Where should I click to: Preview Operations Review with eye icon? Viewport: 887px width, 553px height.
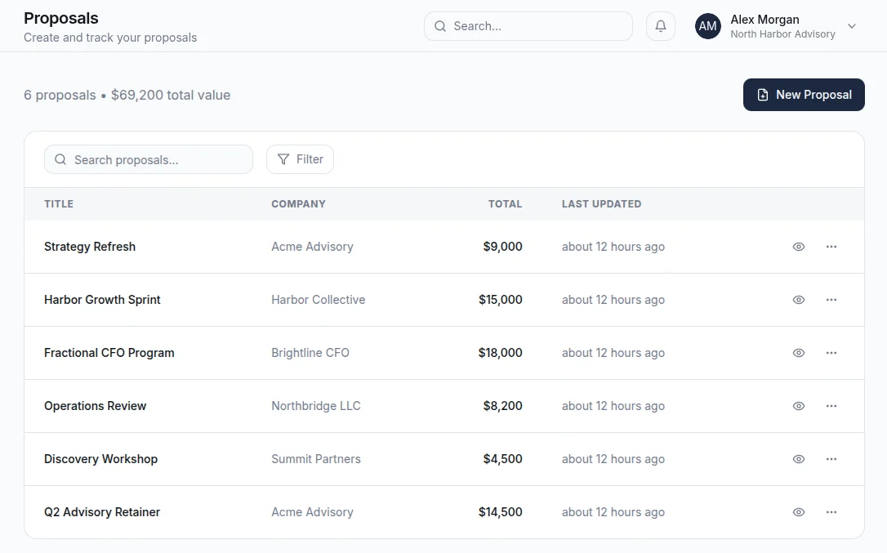(798, 406)
